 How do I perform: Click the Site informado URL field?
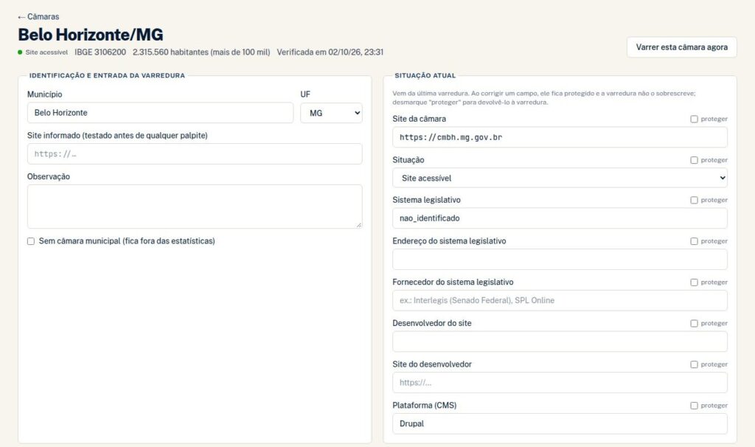pyautogui.click(x=195, y=153)
